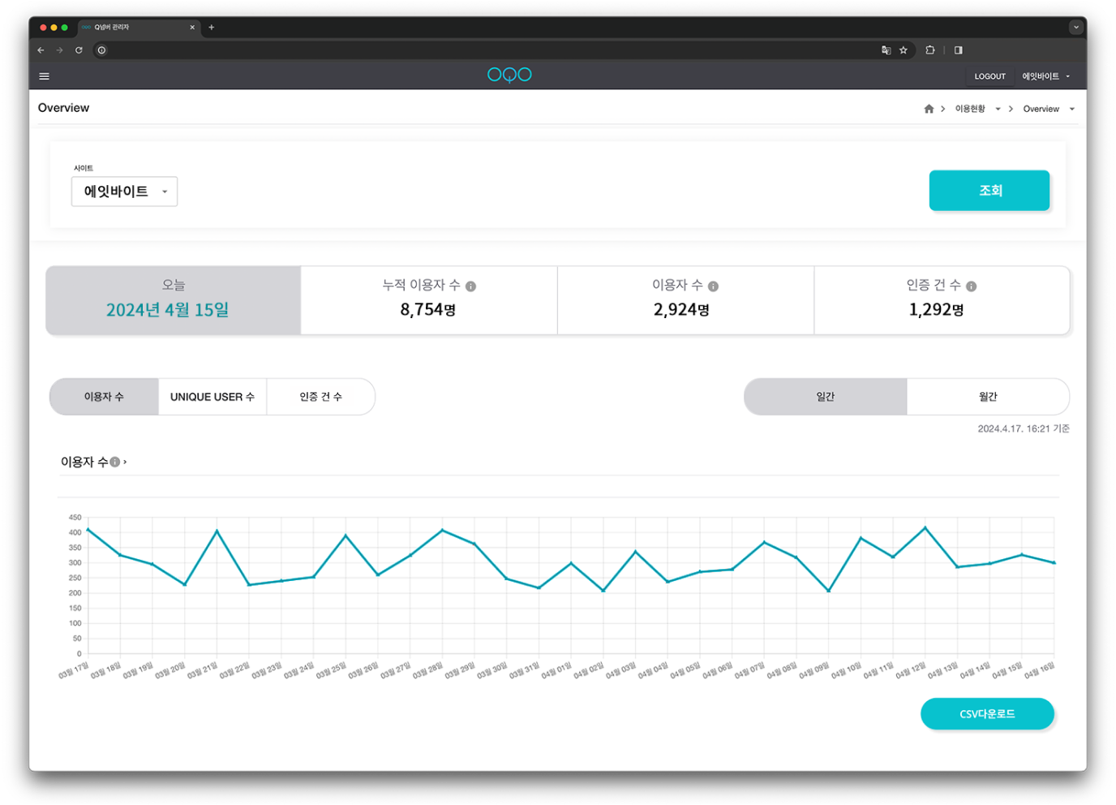Reload the page in browser
The height and width of the screenshot is (805, 1116).
pyautogui.click(x=79, y=50)
